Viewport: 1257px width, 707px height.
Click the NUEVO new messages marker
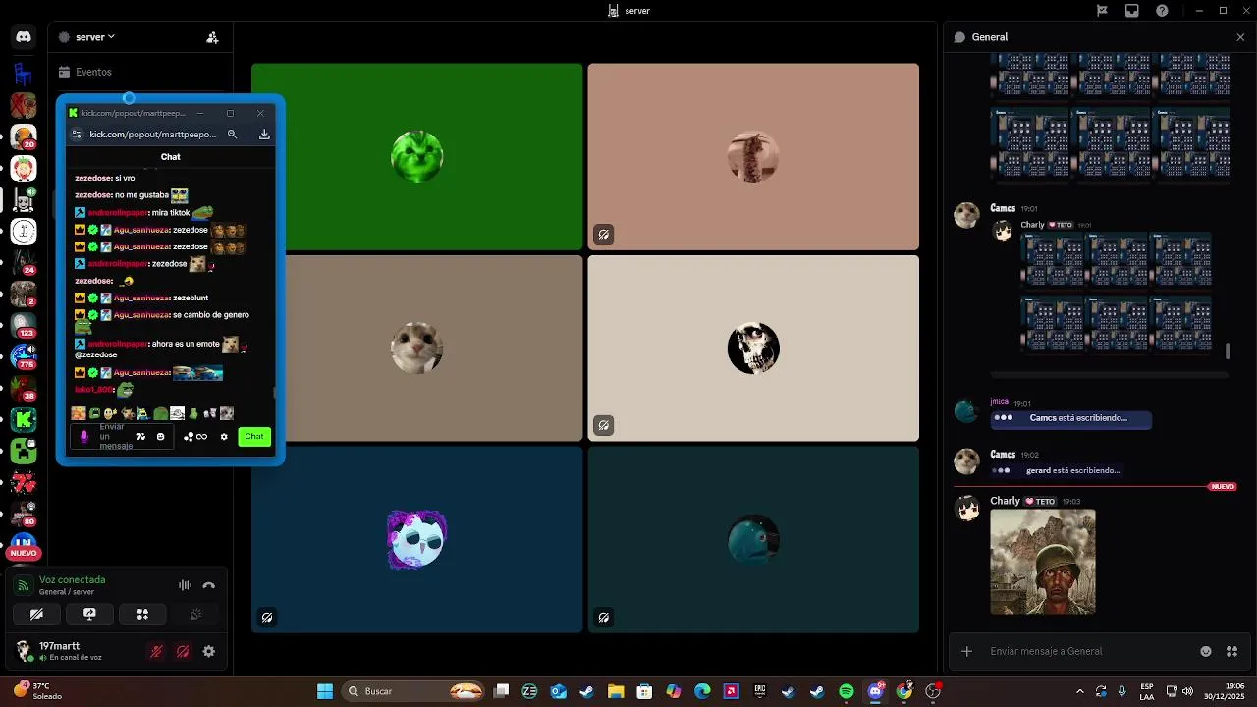click(1223, 486)
